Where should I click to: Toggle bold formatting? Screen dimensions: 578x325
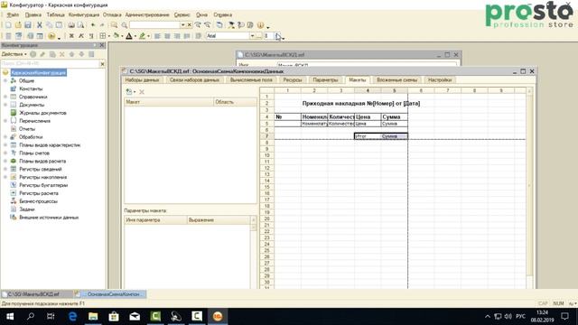click(71, 36)
